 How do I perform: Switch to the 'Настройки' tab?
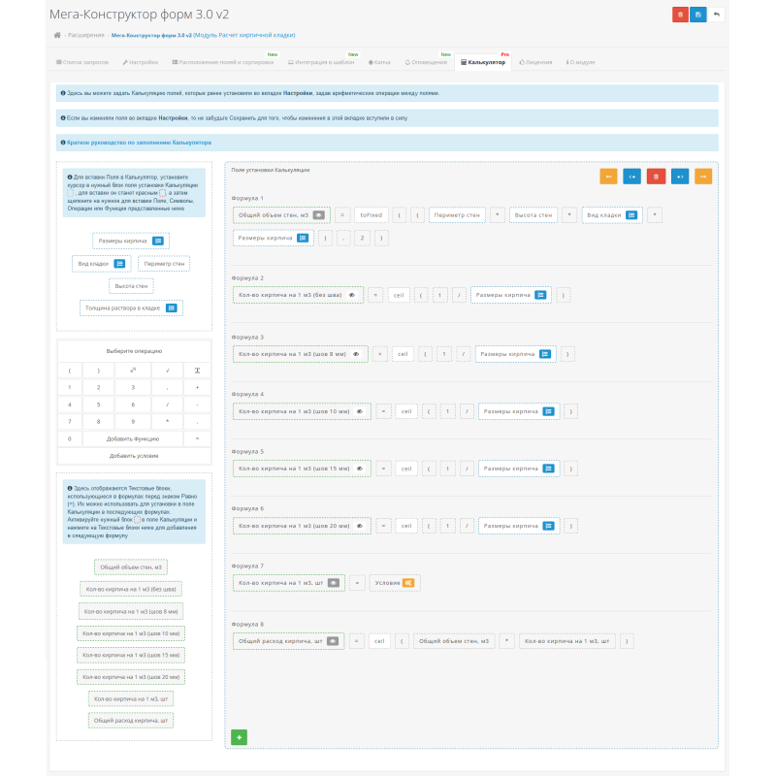140,62
